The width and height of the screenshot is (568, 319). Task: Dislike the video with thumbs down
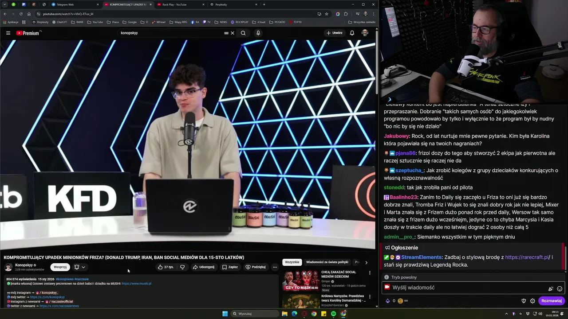(182, 267)
